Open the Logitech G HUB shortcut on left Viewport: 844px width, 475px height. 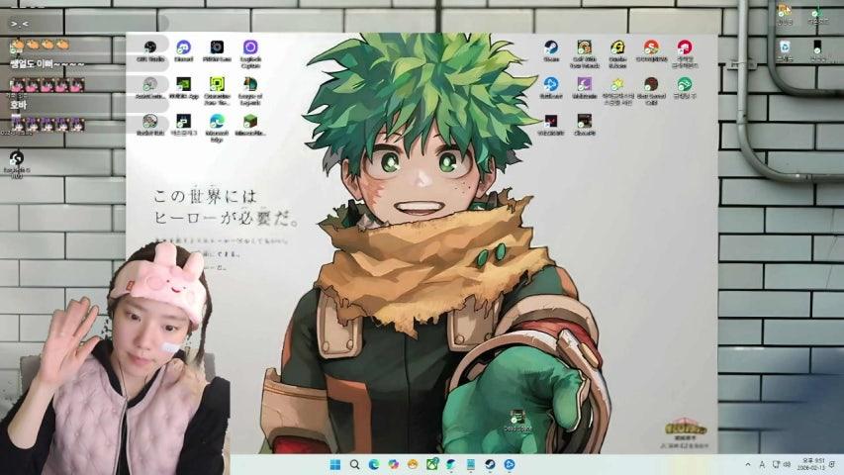click(17, 164)
